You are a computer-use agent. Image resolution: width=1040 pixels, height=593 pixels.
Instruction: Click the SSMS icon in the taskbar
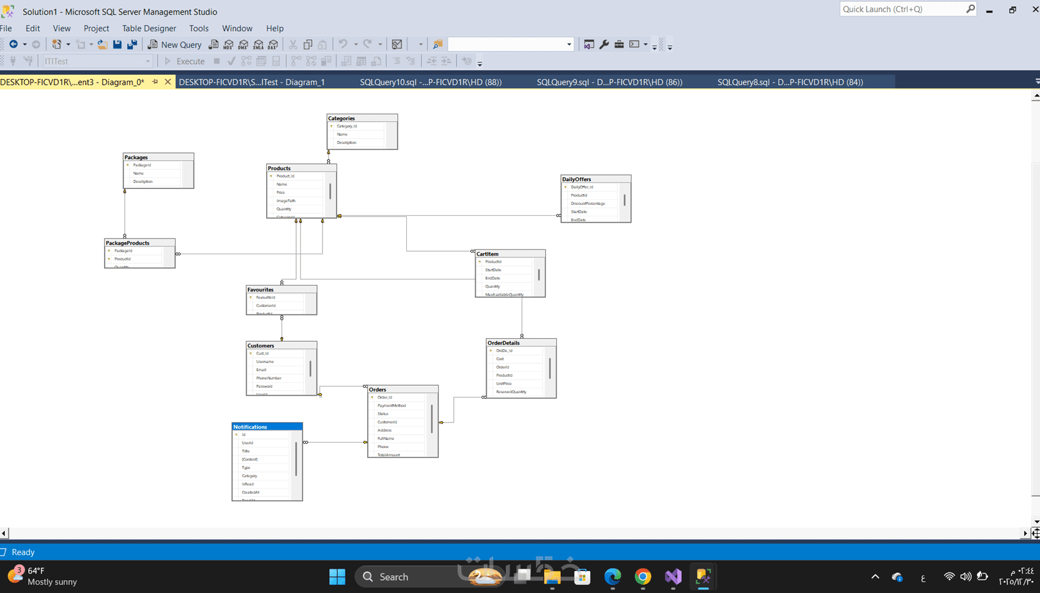tap(704, 576)
